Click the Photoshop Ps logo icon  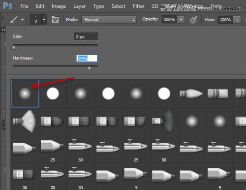(7, 5)
